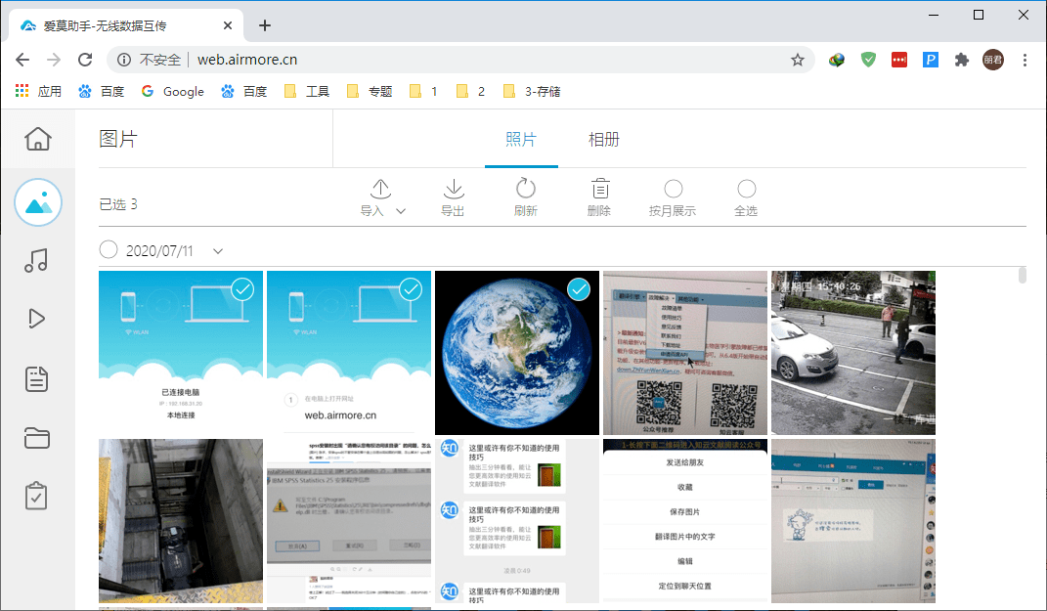Open the QR code screenshot photo
Image resolution: width=1047 pixels, height=611 pixels.
685,353
